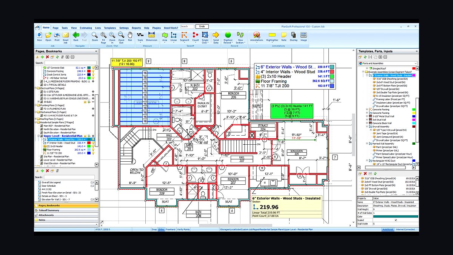Collapse the Residential Sample Plans folder
Viewport: 453px width, 255px height.
coord(36,122)
